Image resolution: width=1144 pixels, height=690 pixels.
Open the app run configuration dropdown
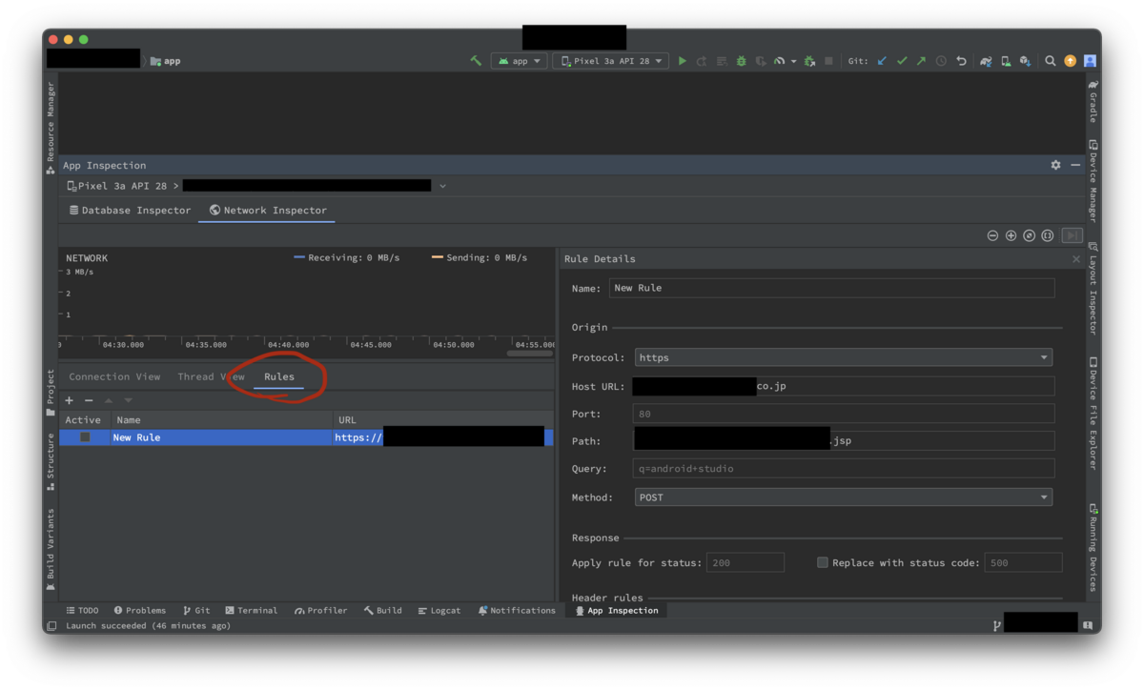click(x=520, y=61)
